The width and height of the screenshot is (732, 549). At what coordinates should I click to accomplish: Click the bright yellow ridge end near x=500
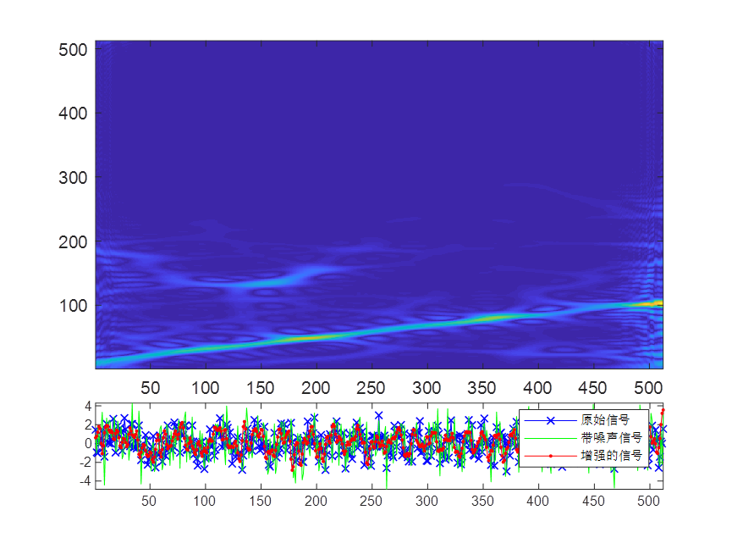pyautogui.click(x=650, y=303)
